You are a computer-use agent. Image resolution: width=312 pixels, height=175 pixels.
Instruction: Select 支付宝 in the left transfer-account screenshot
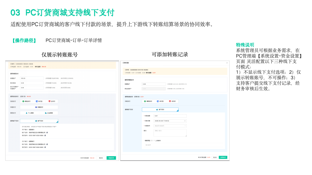39,101
